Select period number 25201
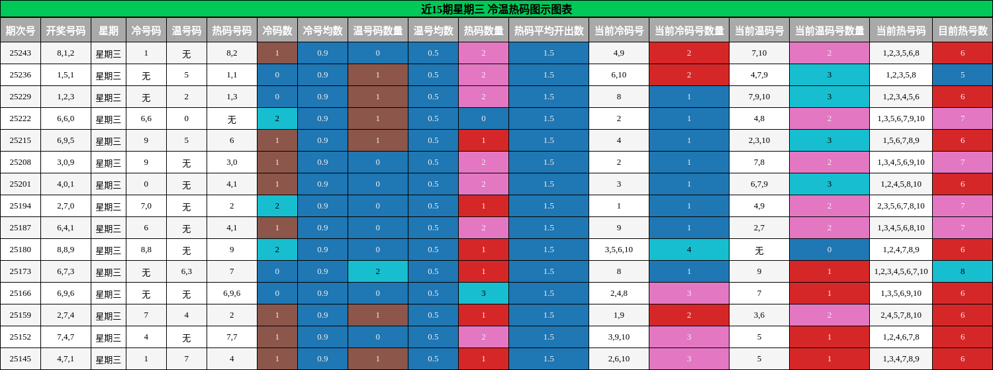993x370 pixels. [x=20, y=184]
